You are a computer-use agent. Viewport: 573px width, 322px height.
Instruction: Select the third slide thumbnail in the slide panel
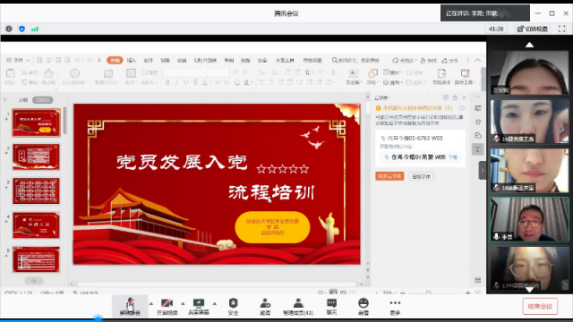[x=36, y=191]
